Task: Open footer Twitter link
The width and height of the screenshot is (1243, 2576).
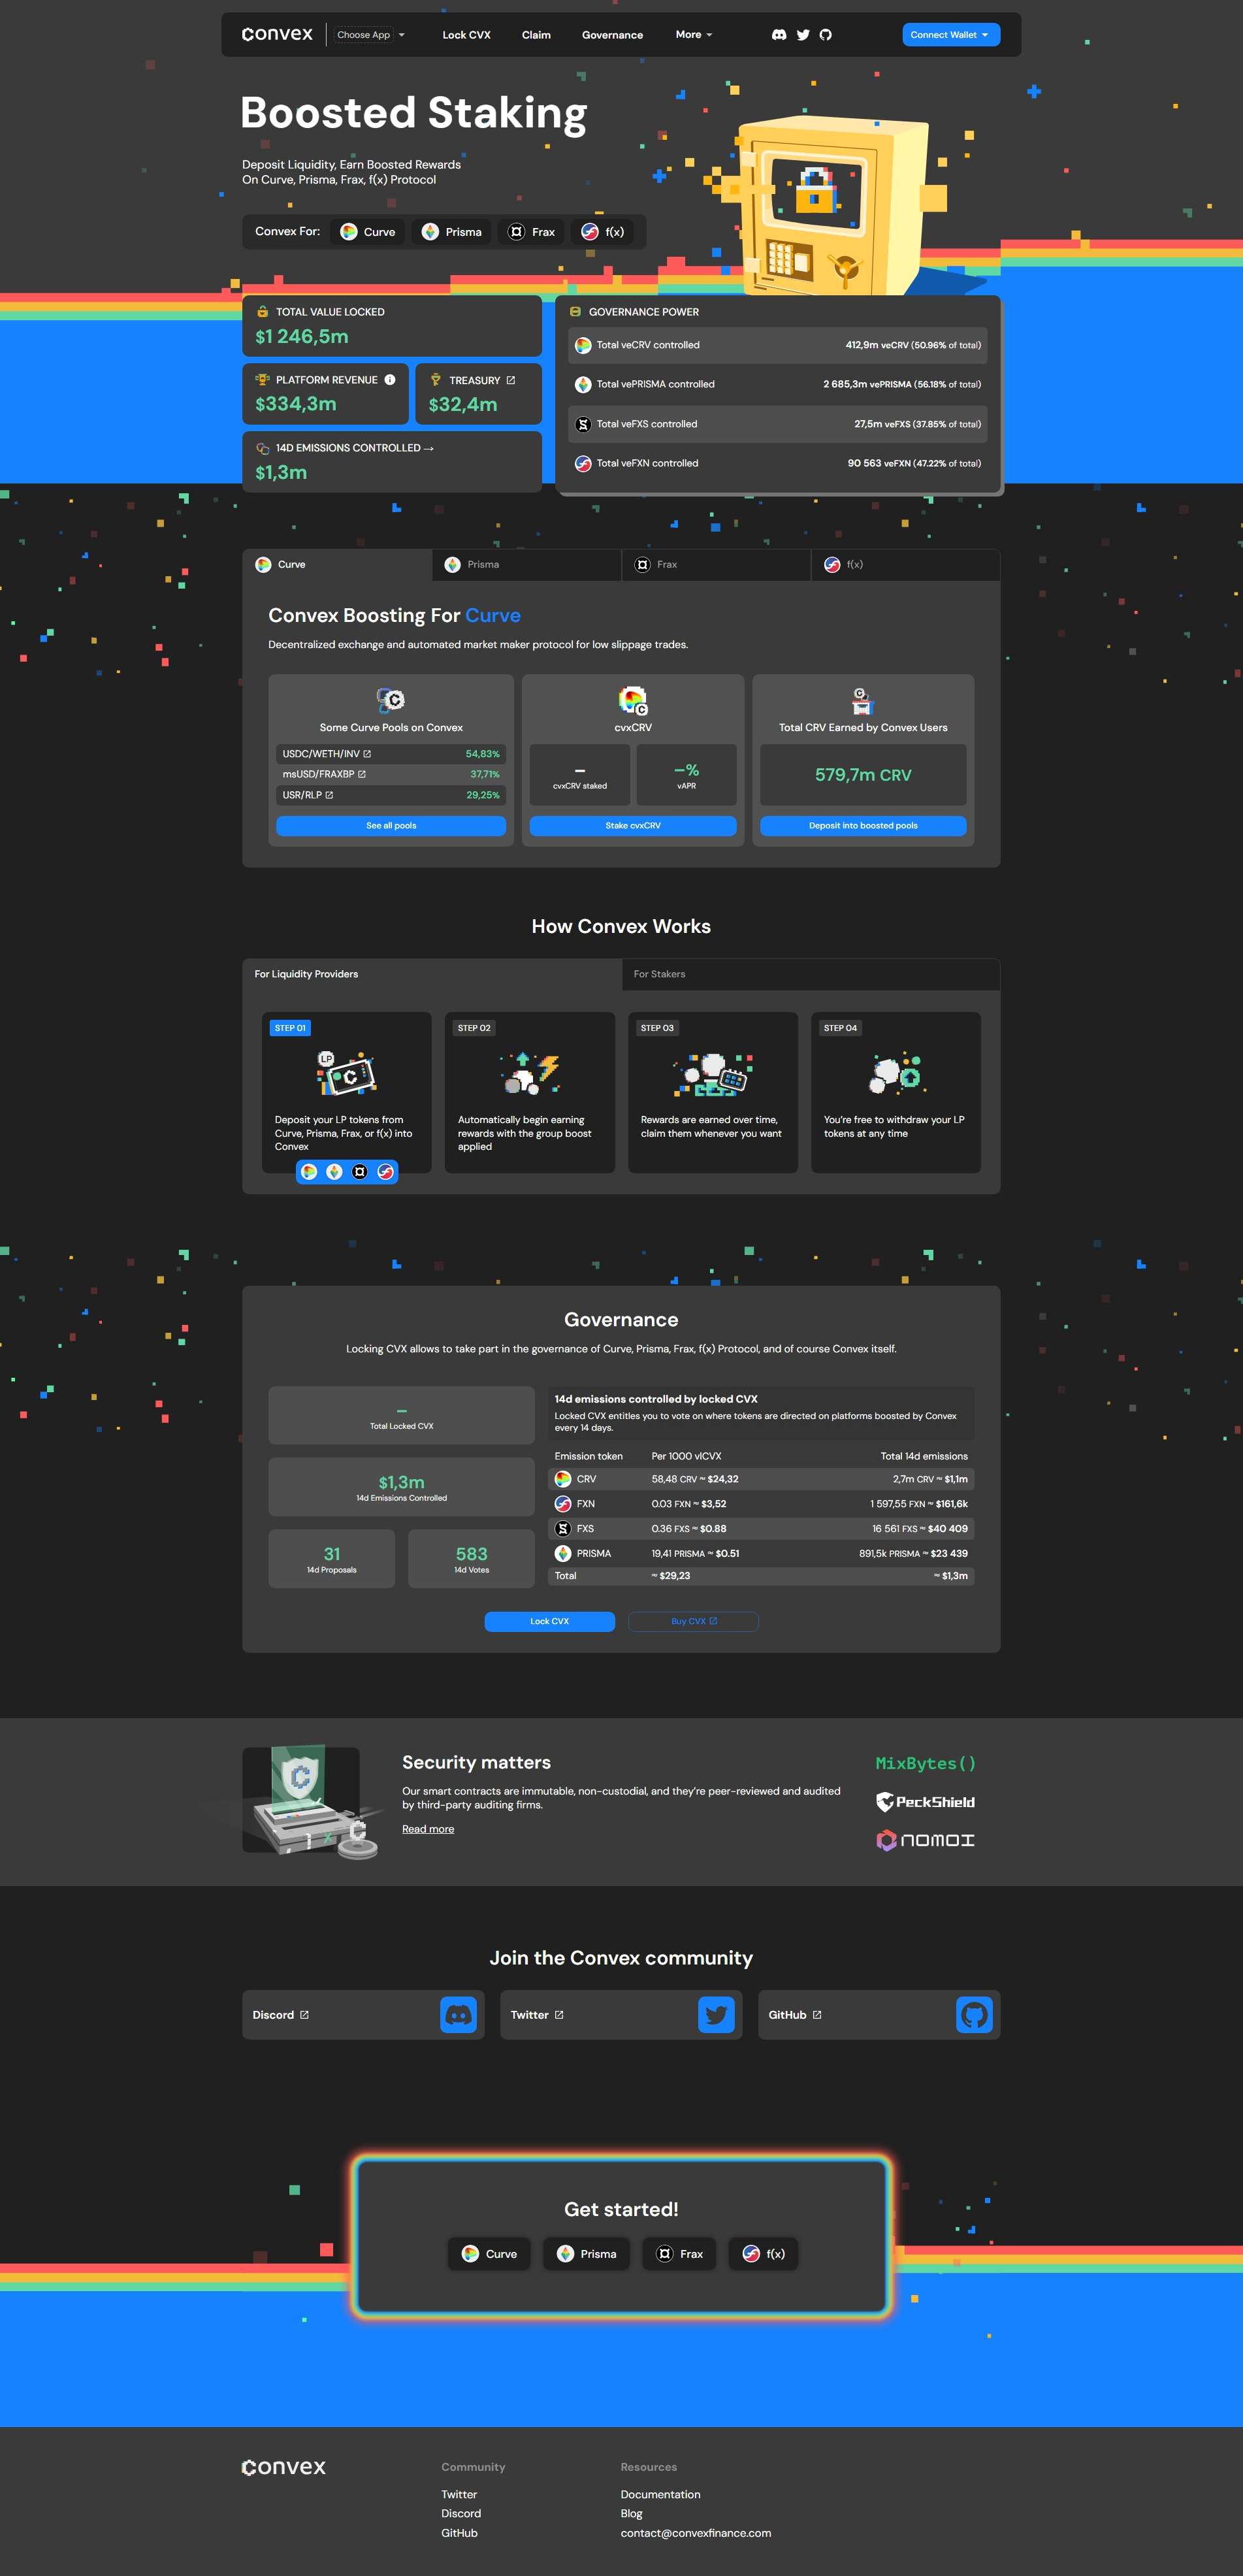Action: point(459,2495)
